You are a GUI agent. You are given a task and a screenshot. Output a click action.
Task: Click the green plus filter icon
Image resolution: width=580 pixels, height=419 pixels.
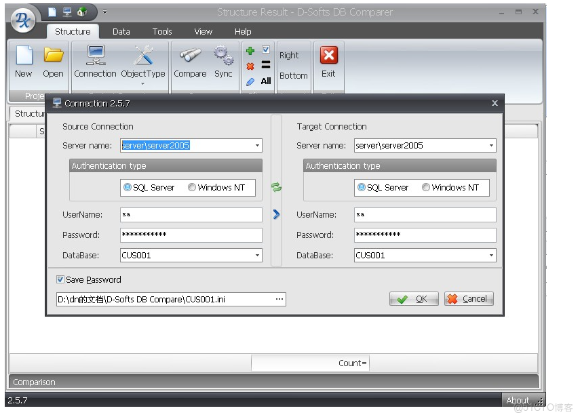coord(250,49)
